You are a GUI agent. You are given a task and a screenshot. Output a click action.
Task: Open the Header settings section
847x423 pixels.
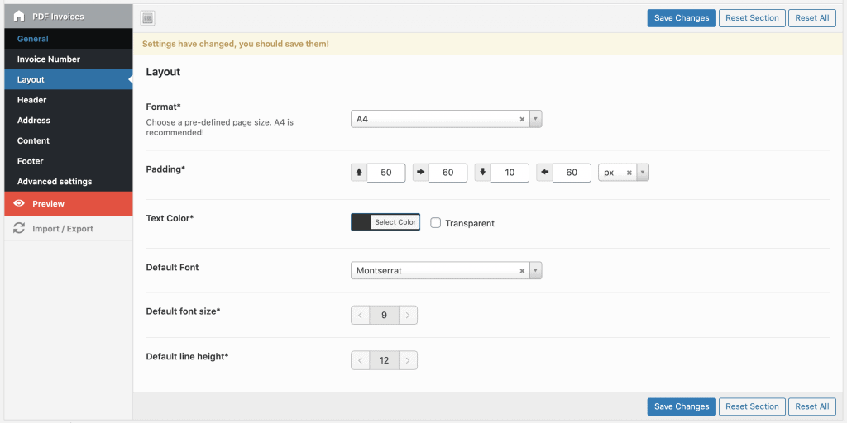click(x=31, y=100)
